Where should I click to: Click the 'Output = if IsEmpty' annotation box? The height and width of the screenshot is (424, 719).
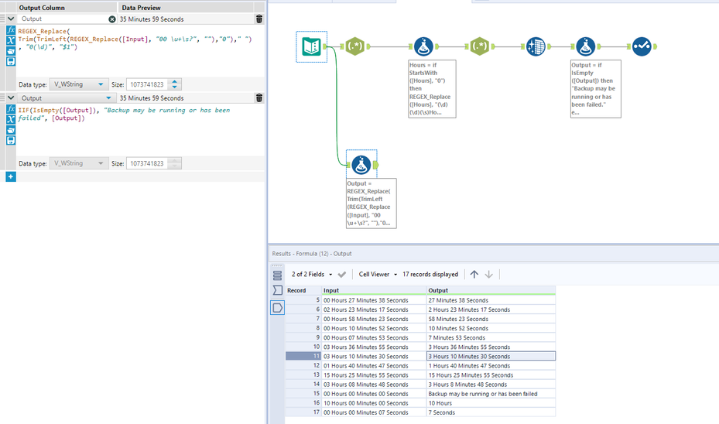click(596, 89)
